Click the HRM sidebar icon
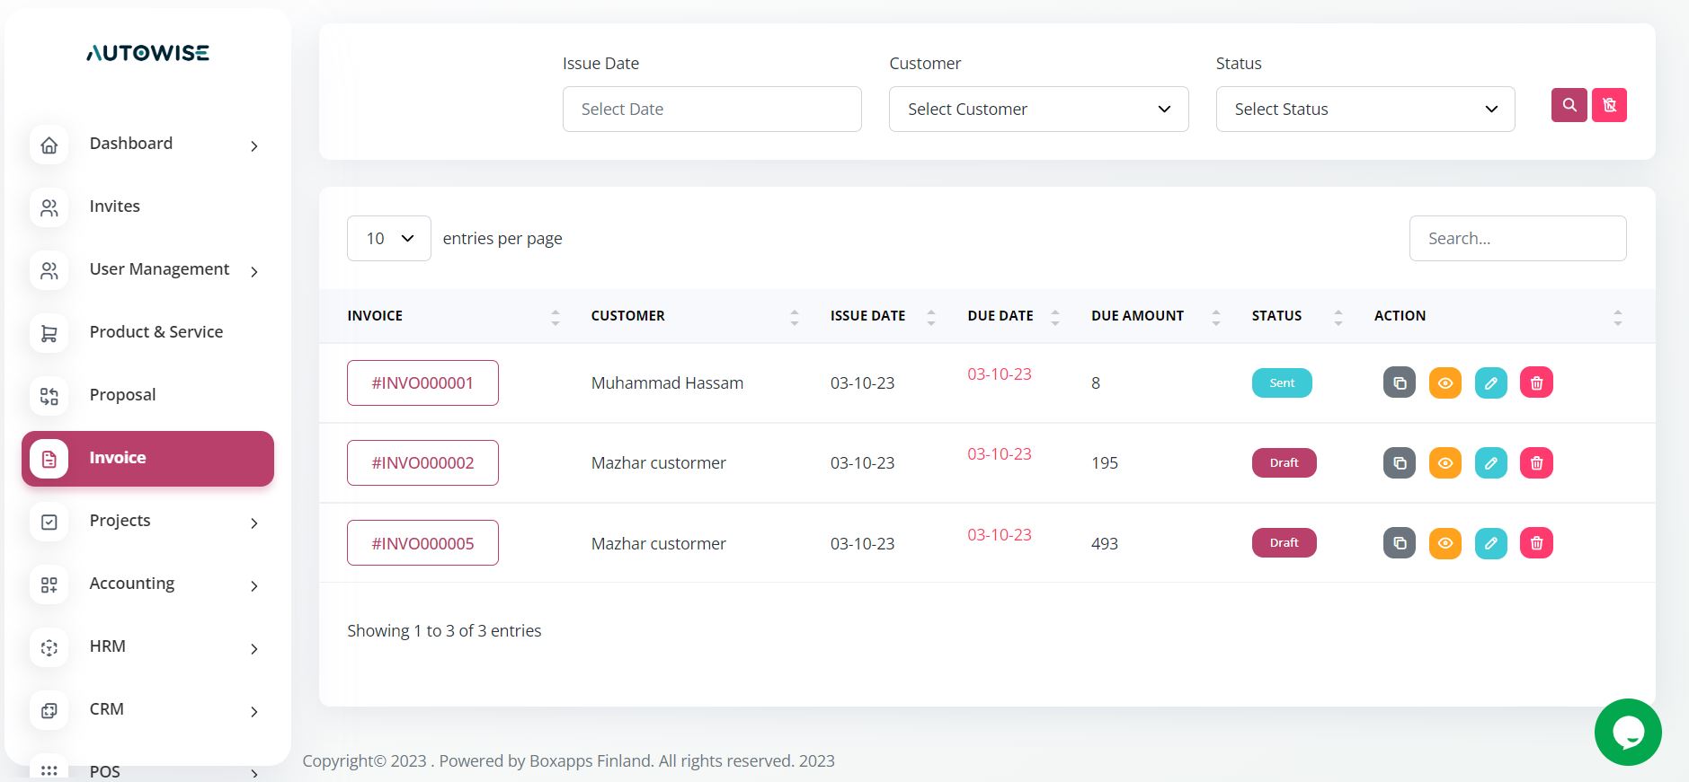The image size is (1689, 782). (49, 647)
